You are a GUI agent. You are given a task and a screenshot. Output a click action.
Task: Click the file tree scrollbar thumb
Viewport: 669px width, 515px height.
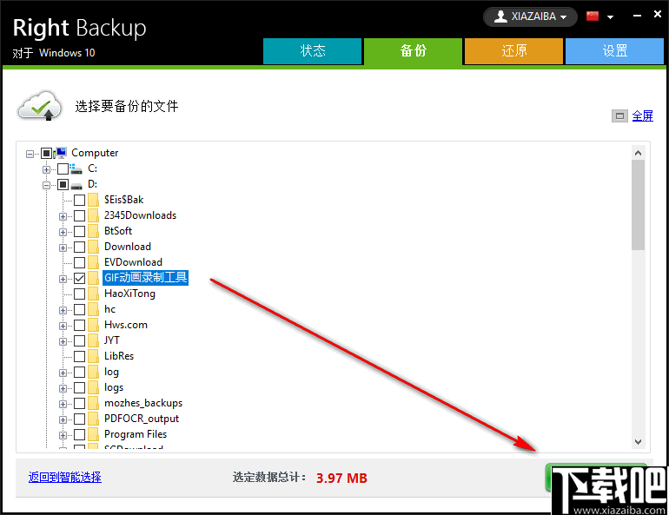point(639,205)
